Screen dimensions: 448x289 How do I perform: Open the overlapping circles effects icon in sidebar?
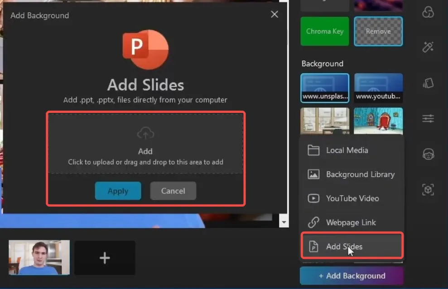coord(428,12)
